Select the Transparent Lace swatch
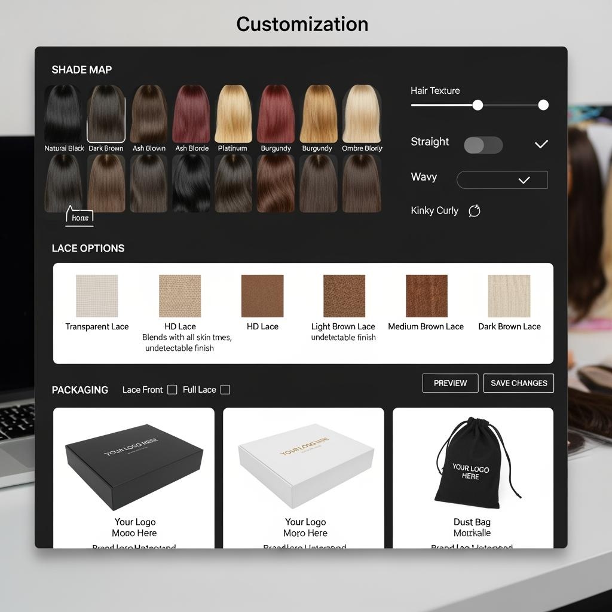Viewport: 612px width, 612px height. [97, 296]
